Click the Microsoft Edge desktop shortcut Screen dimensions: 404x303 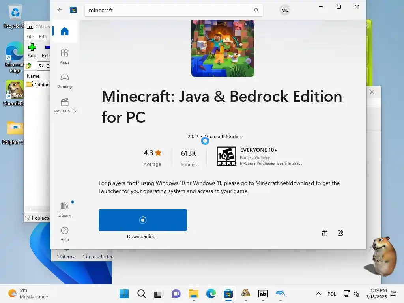pos(14,58)
